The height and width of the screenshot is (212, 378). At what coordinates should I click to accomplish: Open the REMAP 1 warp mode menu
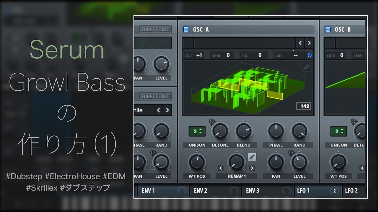(x=237, y=176)
